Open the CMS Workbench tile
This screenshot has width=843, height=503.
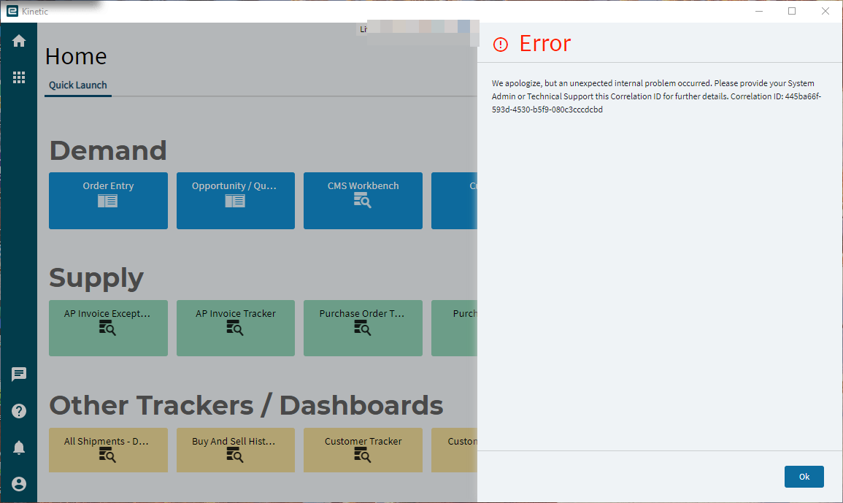363,201
